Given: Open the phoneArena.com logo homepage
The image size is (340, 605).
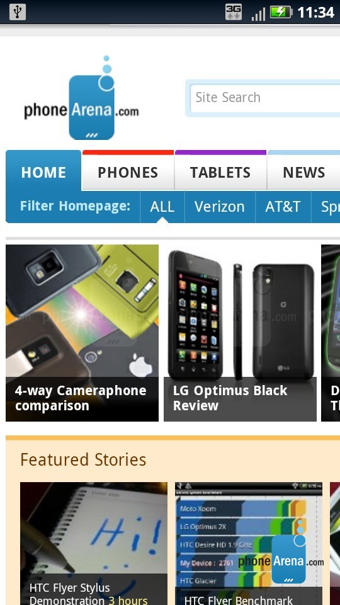Looking at the screenshot, I should click(x=81, y=98).
